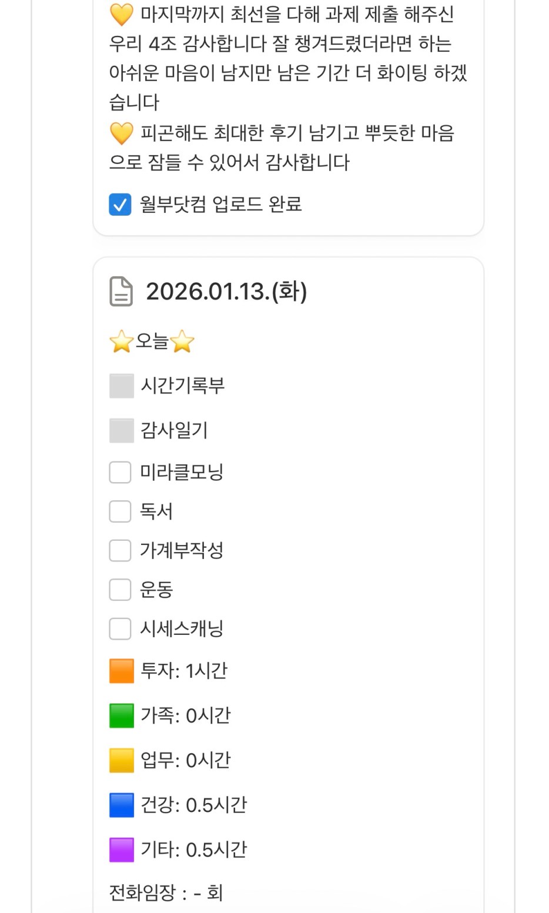Select the purple square beside 기타: 0.5시간

click(x=122, y=850)
